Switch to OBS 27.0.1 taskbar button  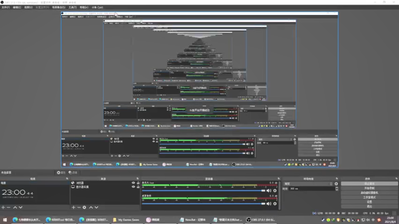(260, 220)
